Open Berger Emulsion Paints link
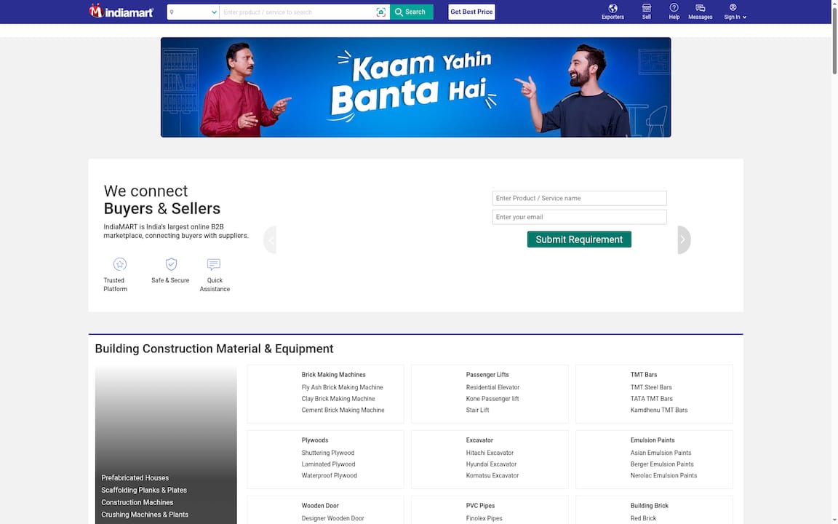This screenshot has height=524, width=838. tap(662, 464)
